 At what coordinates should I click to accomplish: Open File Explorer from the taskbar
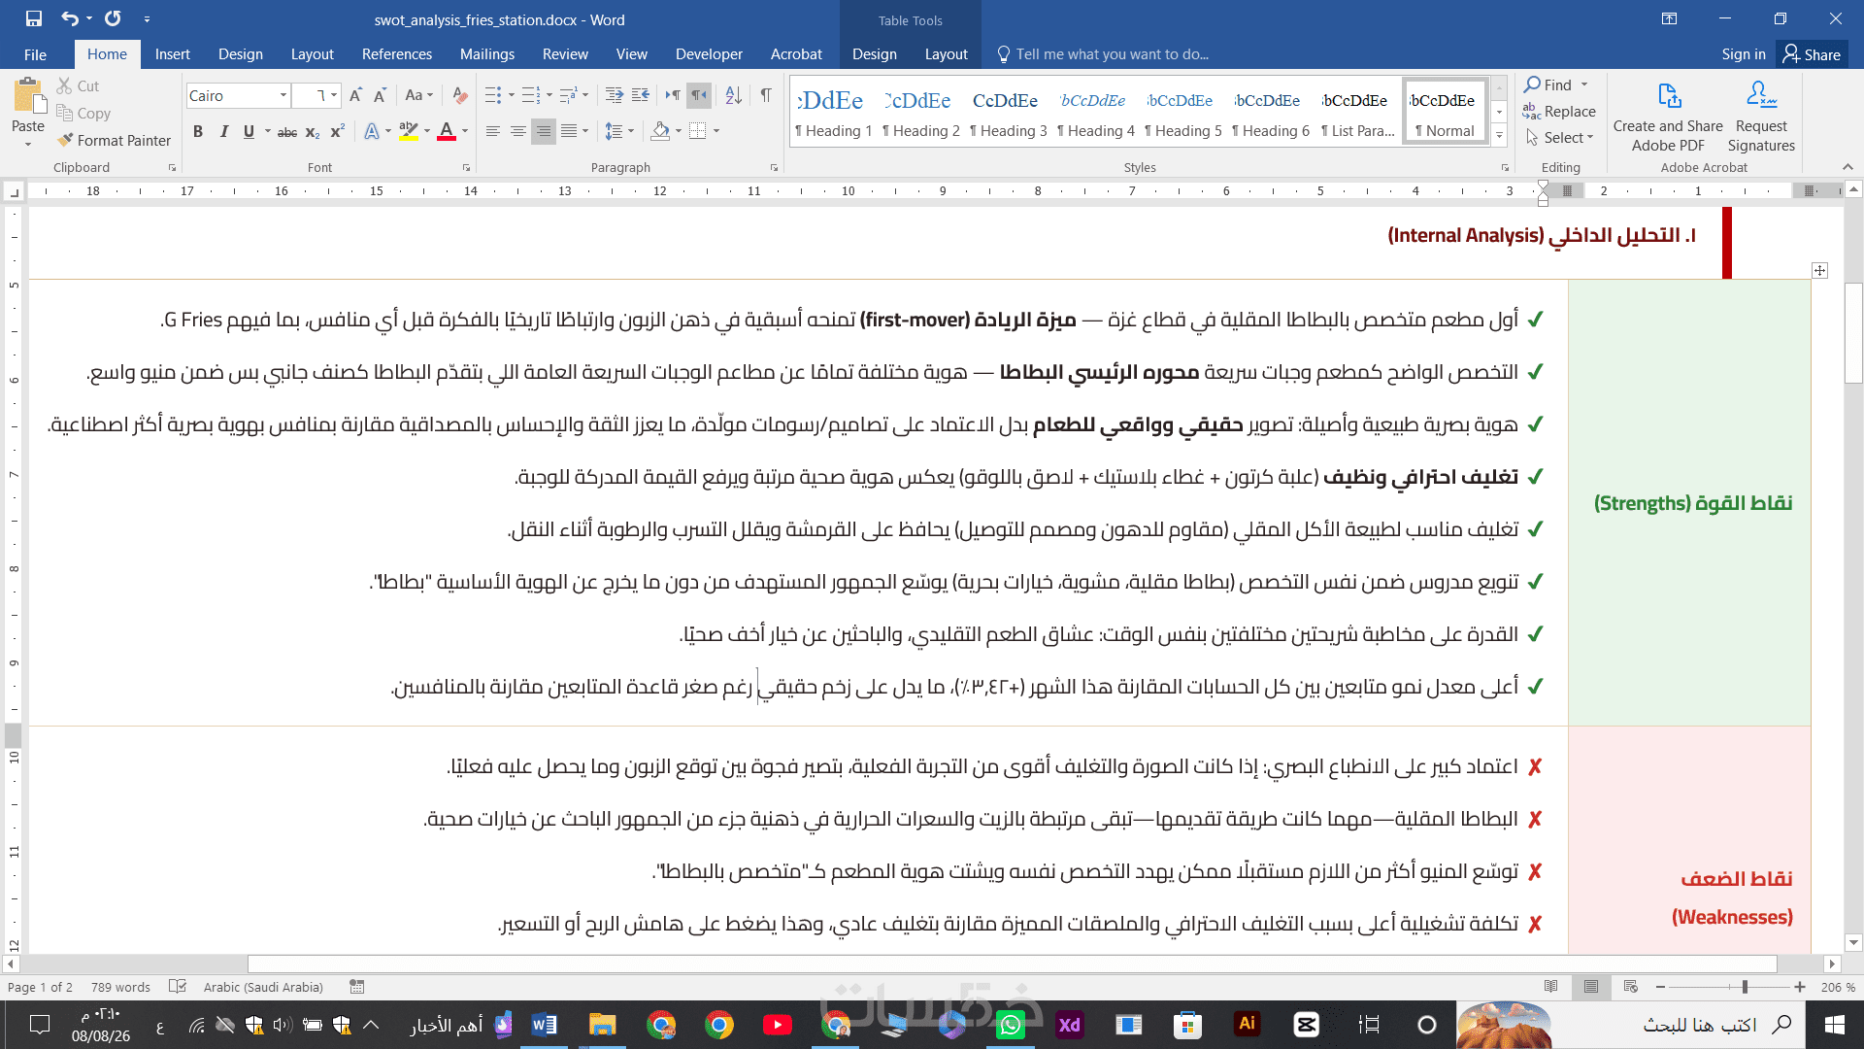tap(603, 1025)
